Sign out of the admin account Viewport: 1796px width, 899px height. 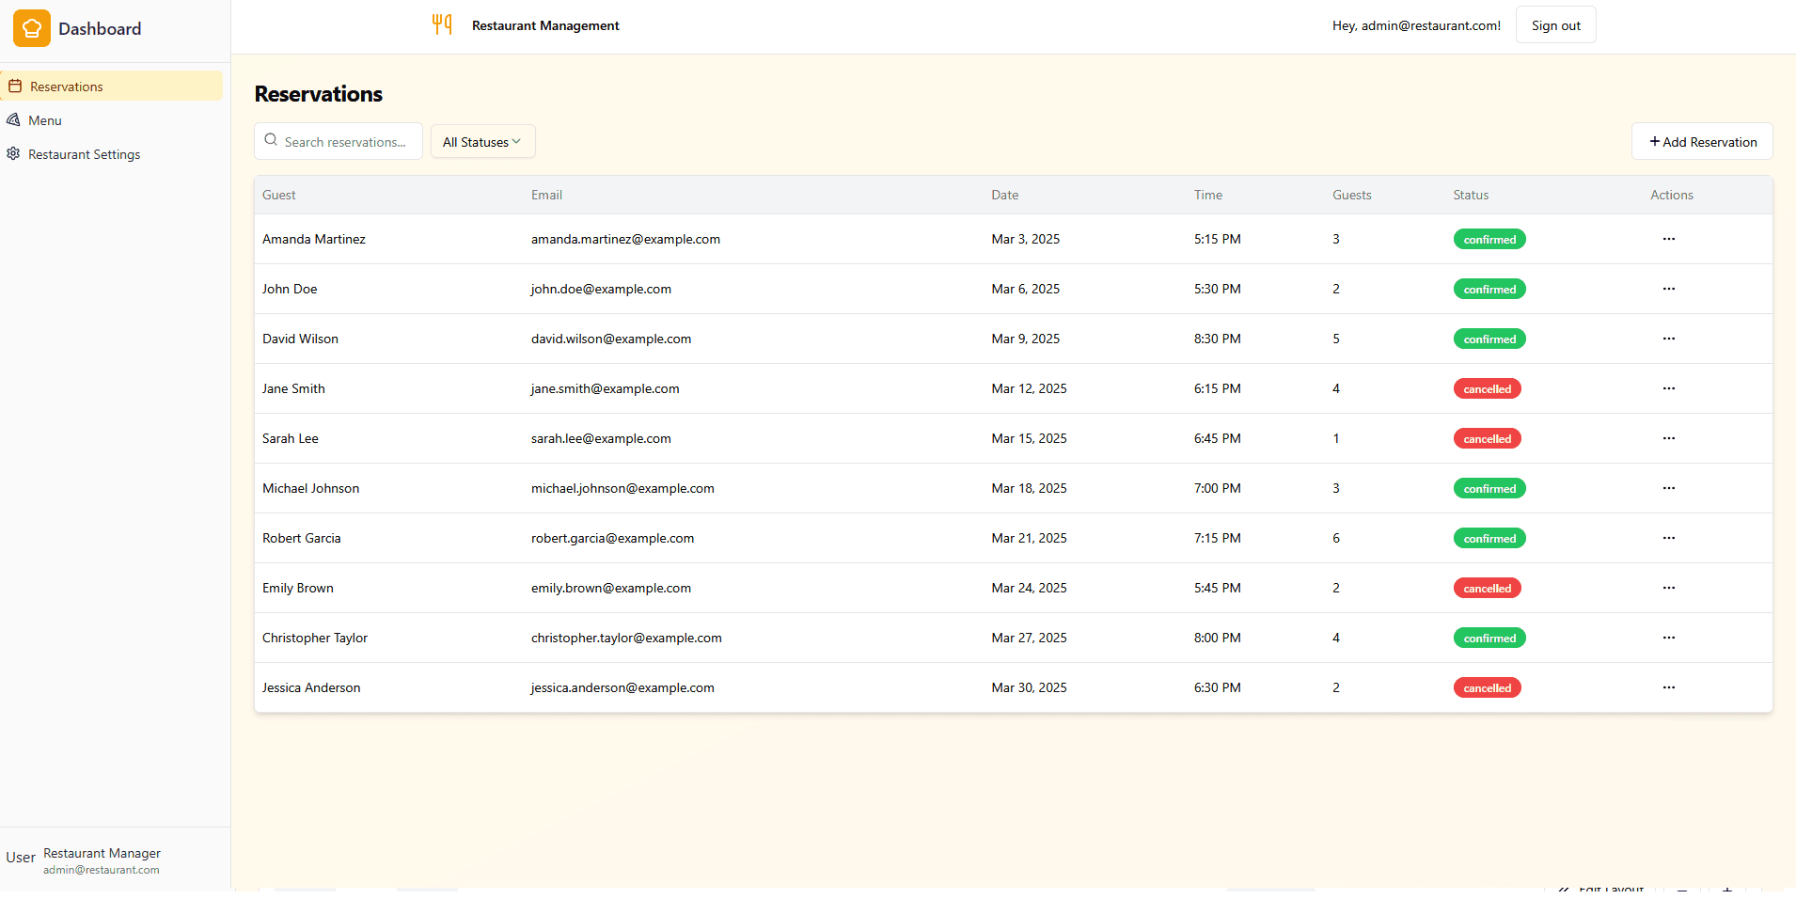pos(1555,25)
